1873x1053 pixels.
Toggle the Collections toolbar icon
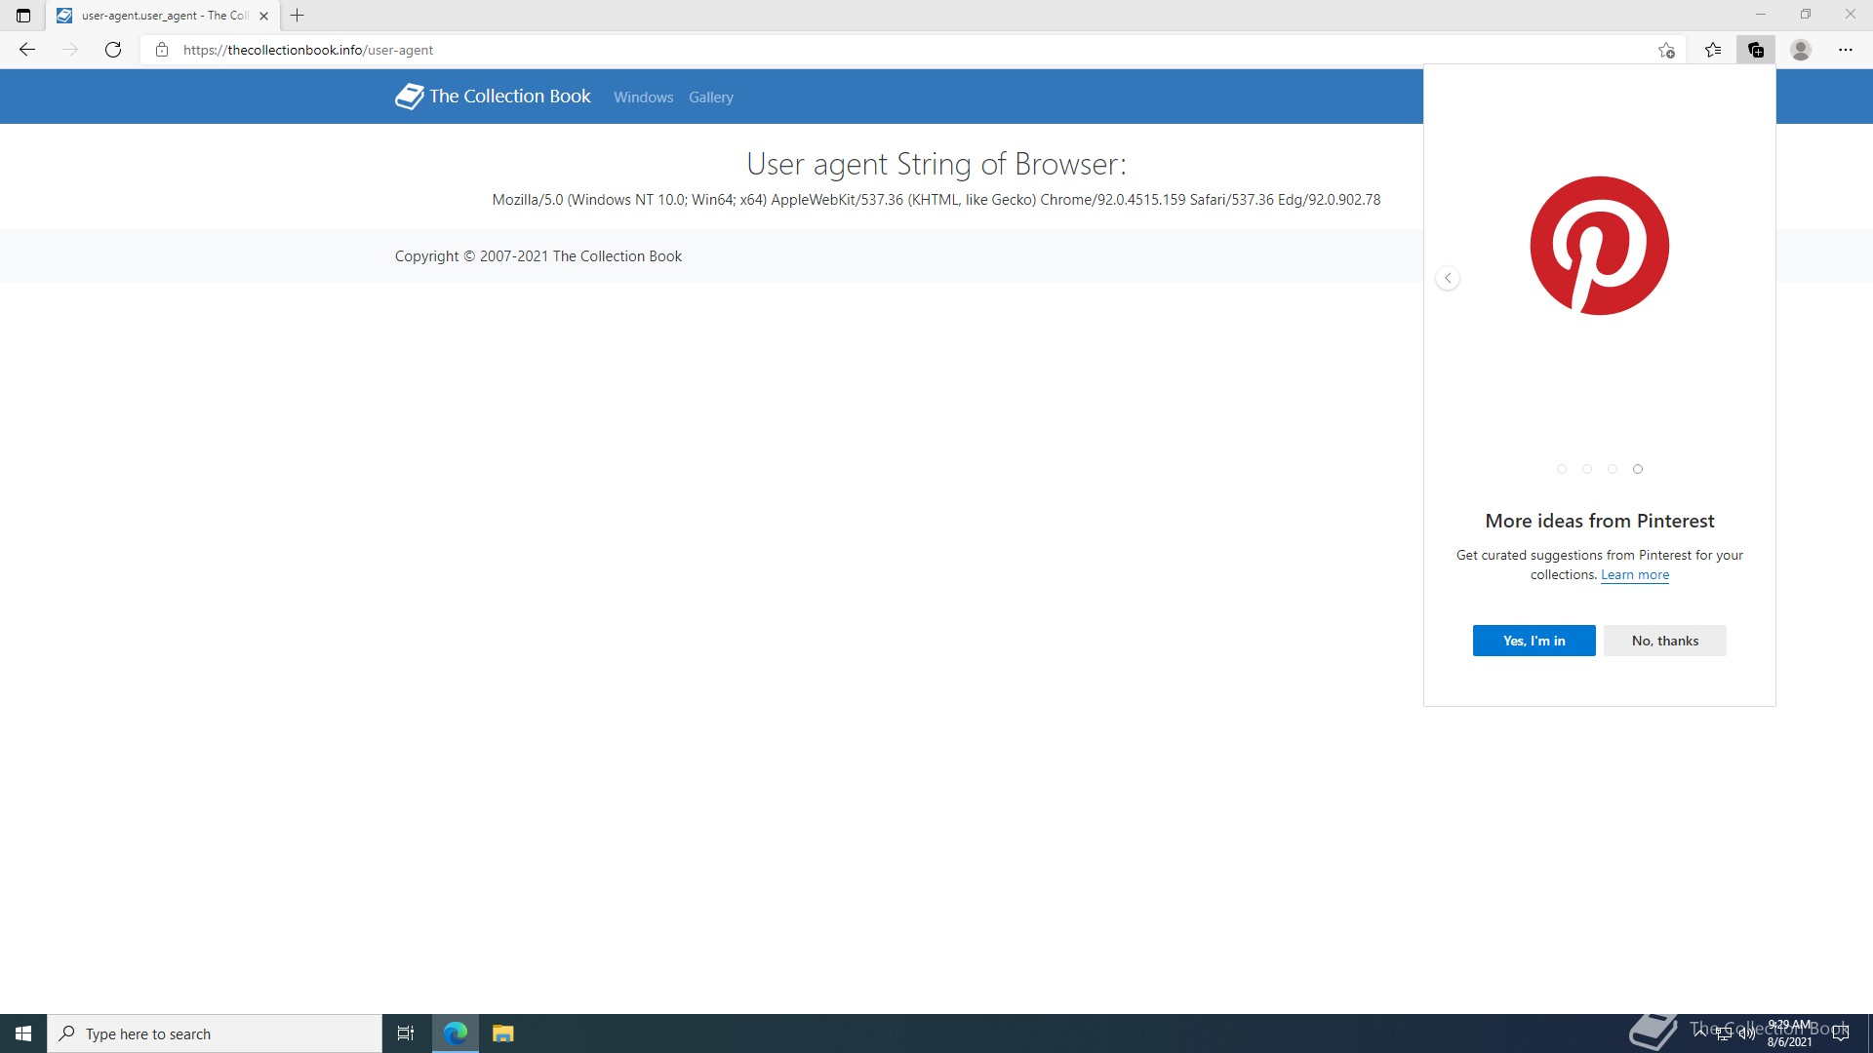click(x=1756, y=50)
